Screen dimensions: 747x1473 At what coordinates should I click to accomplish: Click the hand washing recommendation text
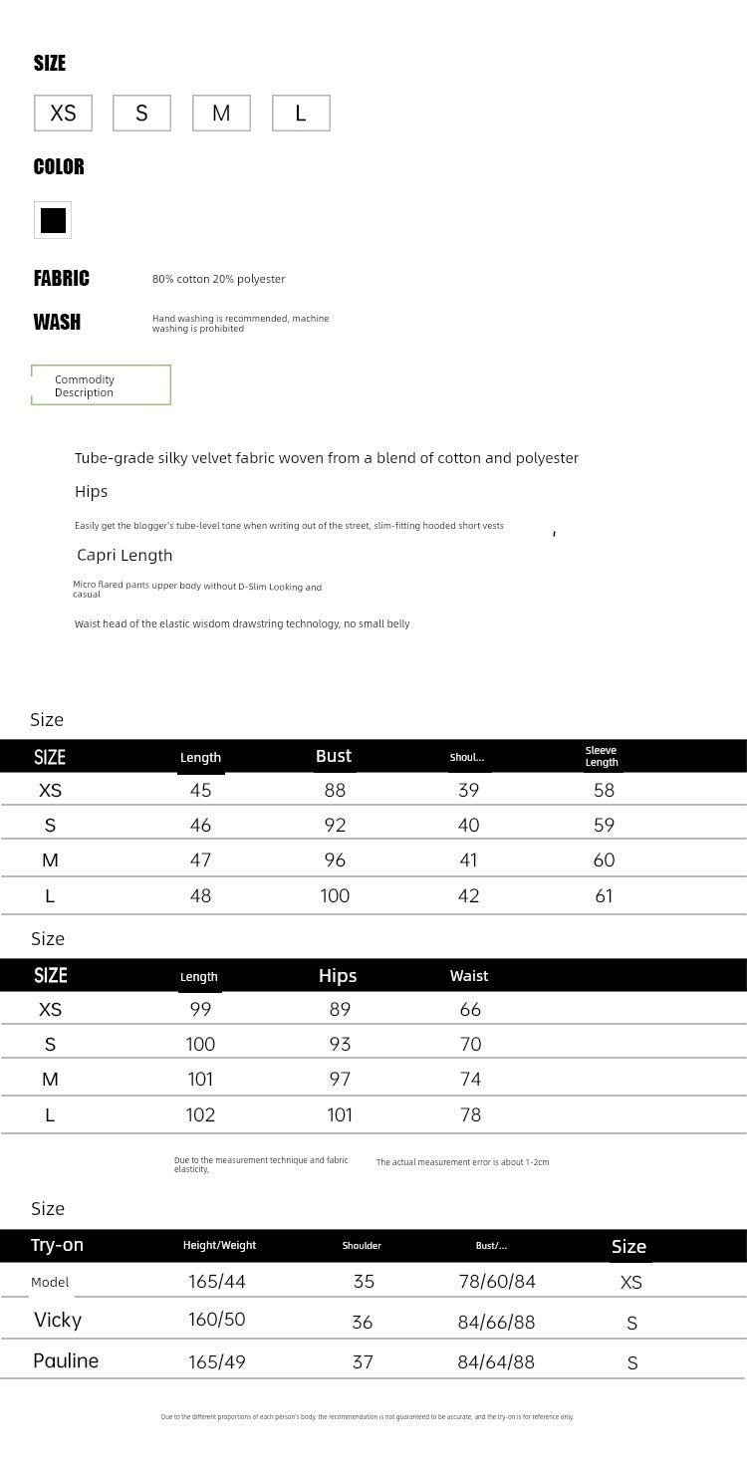pyautogui.click(x=240, y=323)
